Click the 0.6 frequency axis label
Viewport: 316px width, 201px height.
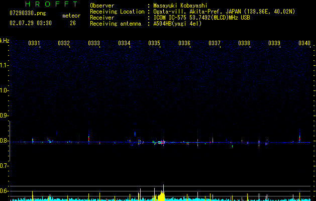click(x=4, y=191)
